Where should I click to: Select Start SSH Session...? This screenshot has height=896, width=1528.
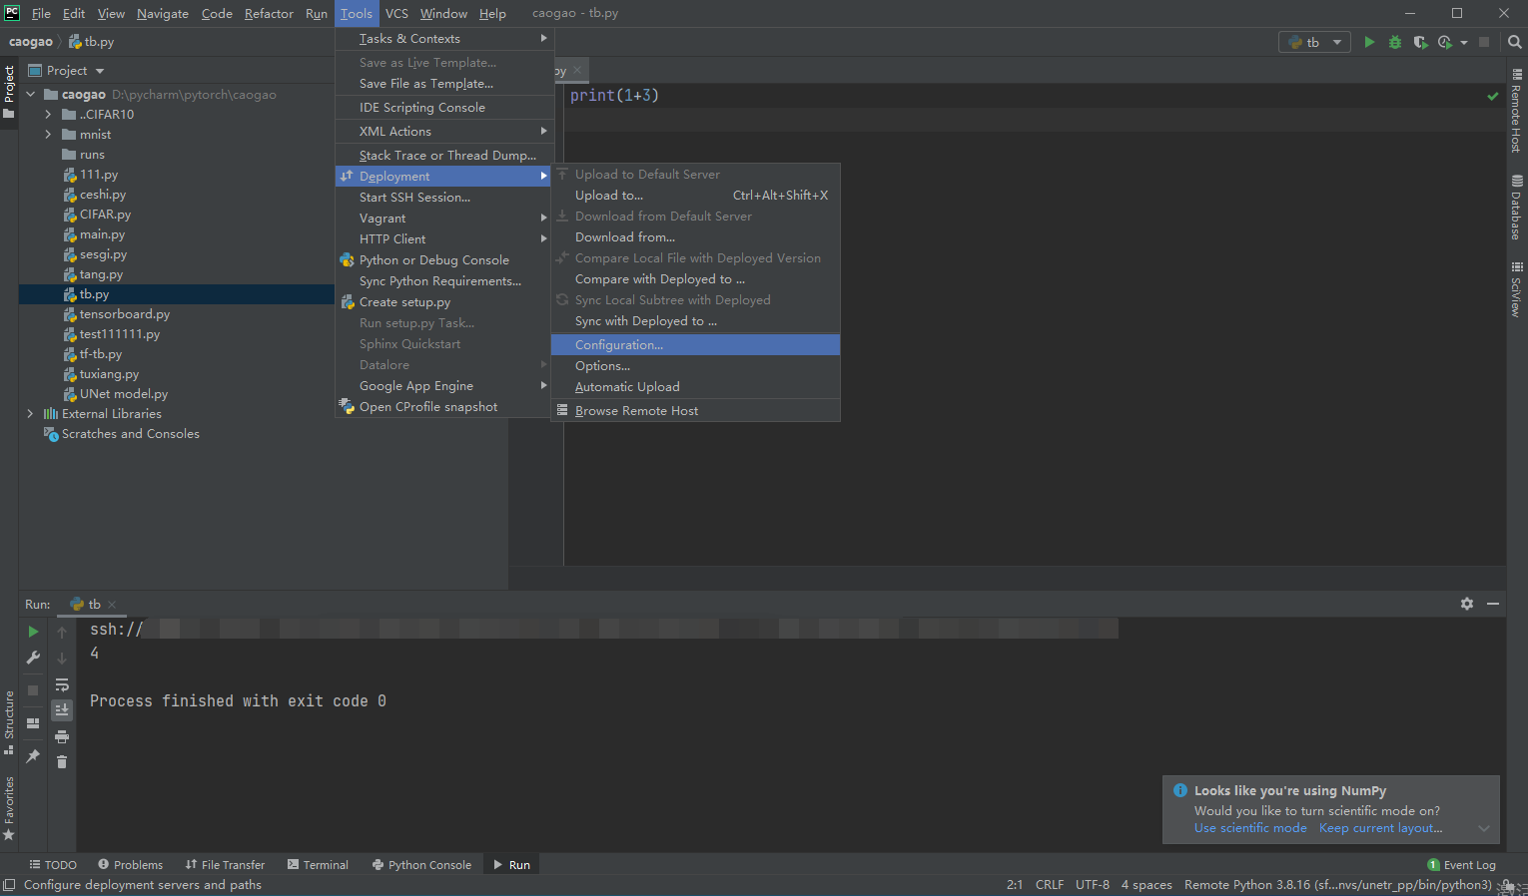tap(444, 198)
